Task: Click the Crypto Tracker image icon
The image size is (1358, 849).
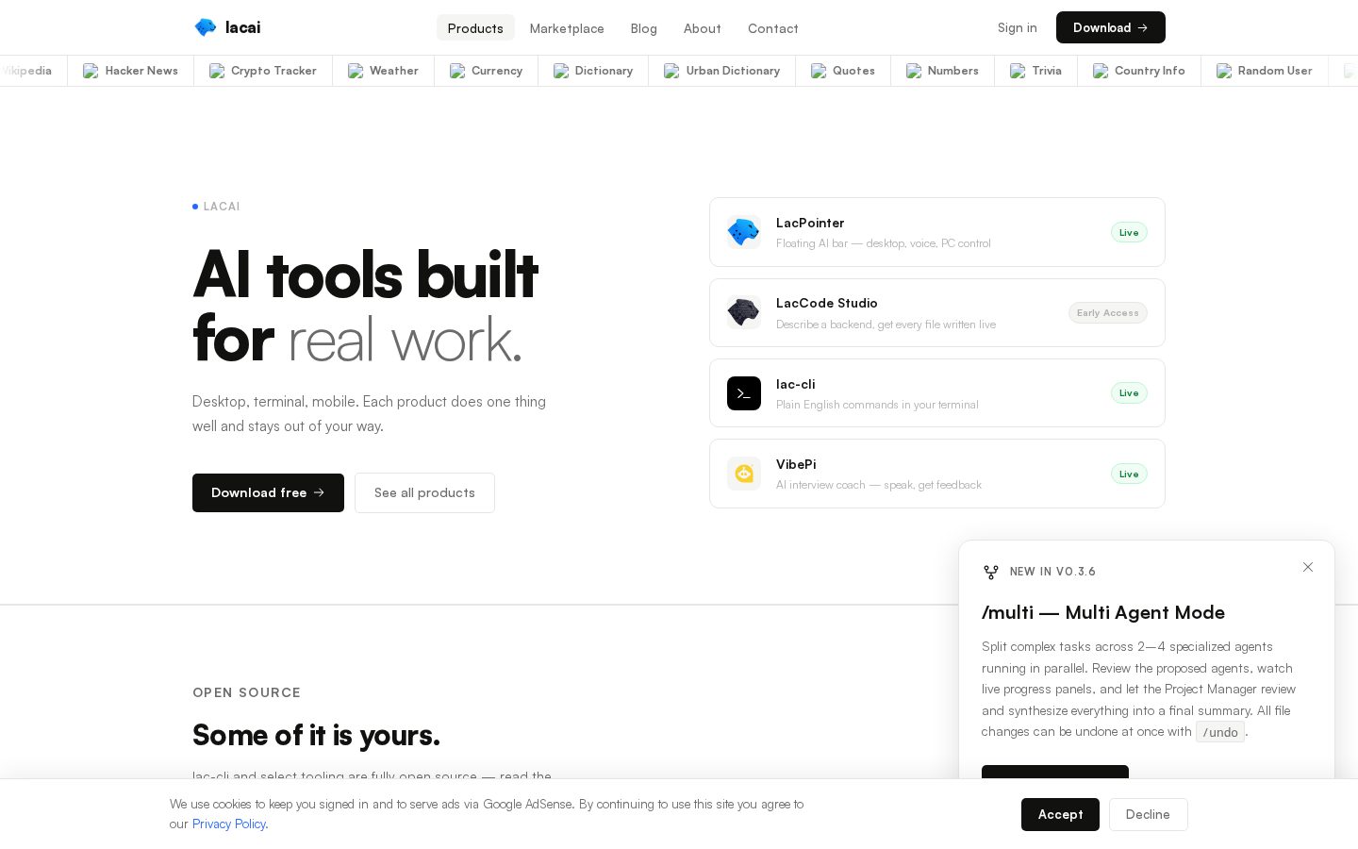Action: point(217,71)
